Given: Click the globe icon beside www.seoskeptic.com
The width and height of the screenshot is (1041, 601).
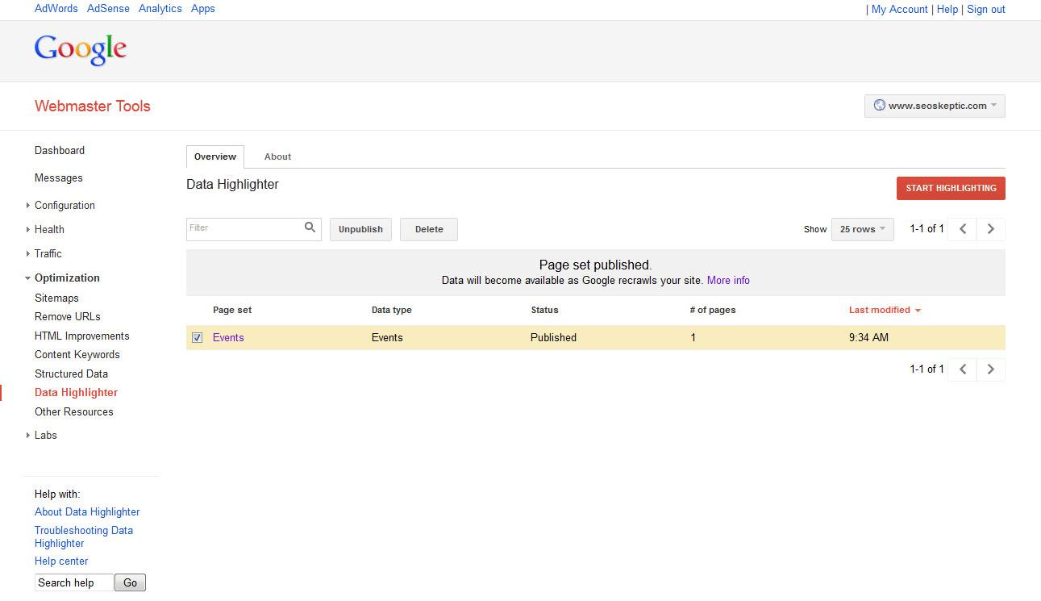Looking at the screenshot, I should (880, 106).
